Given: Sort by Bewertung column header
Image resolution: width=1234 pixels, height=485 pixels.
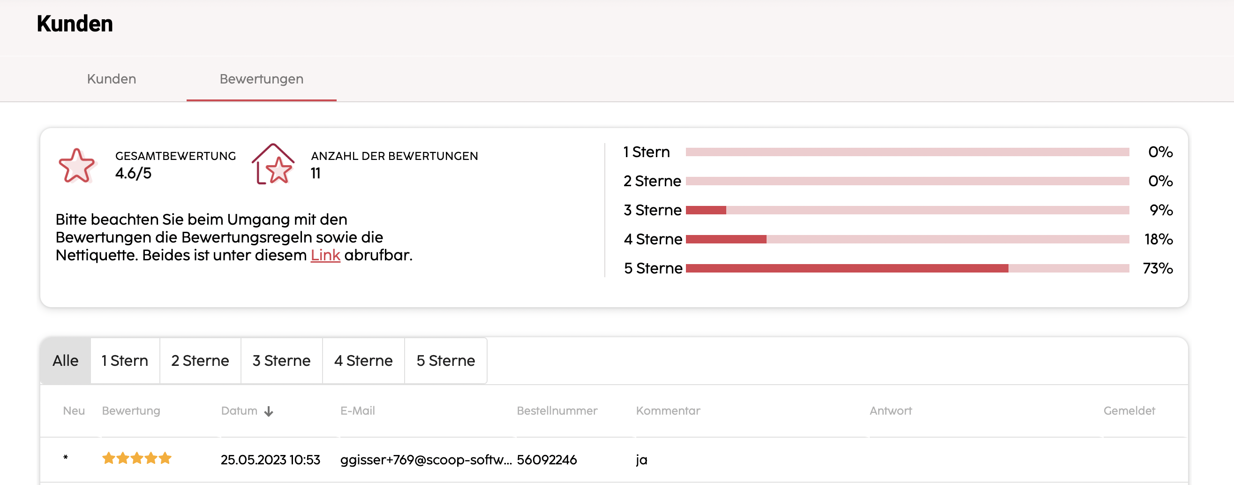Looking at the screenshot, I should point(131,411).
